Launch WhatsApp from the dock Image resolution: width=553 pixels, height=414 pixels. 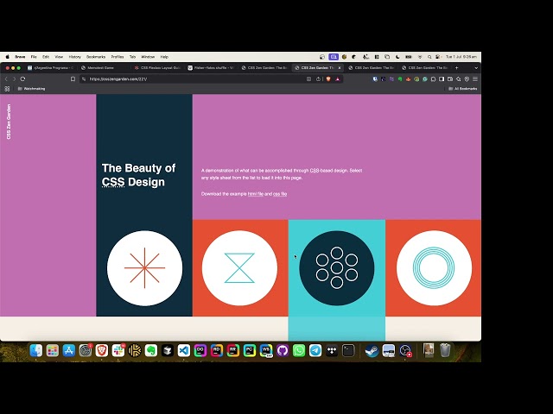click(299, 350)
